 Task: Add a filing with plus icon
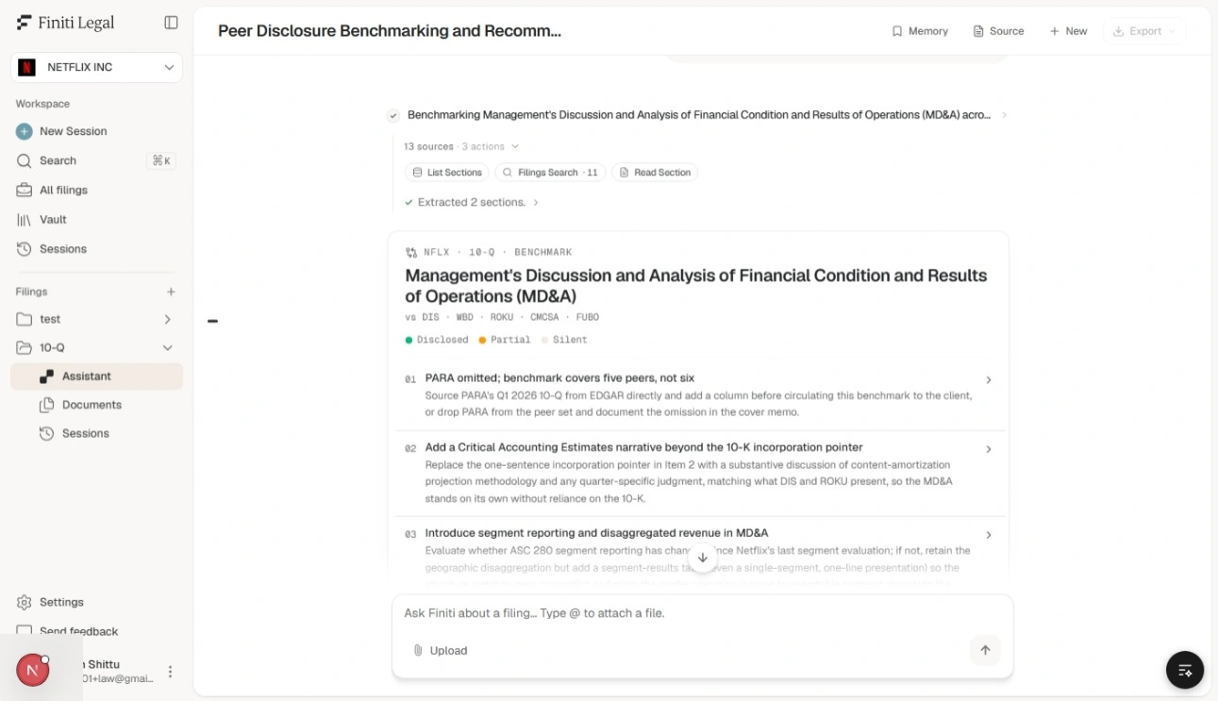pyautogui.click(x=171, y=292)
